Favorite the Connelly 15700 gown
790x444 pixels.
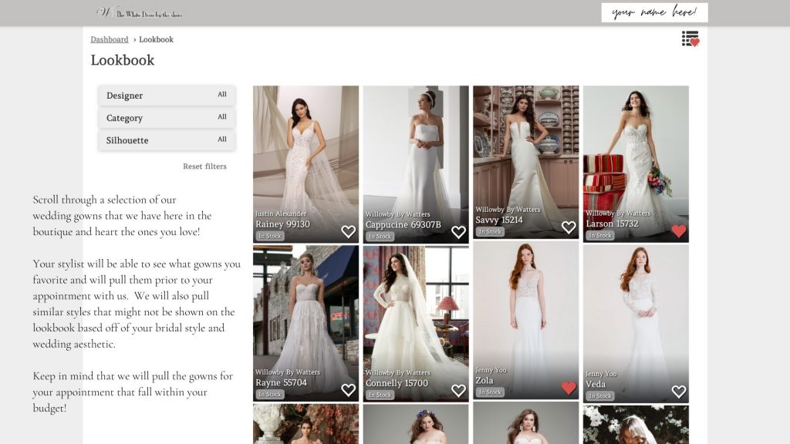pos(458,391)
